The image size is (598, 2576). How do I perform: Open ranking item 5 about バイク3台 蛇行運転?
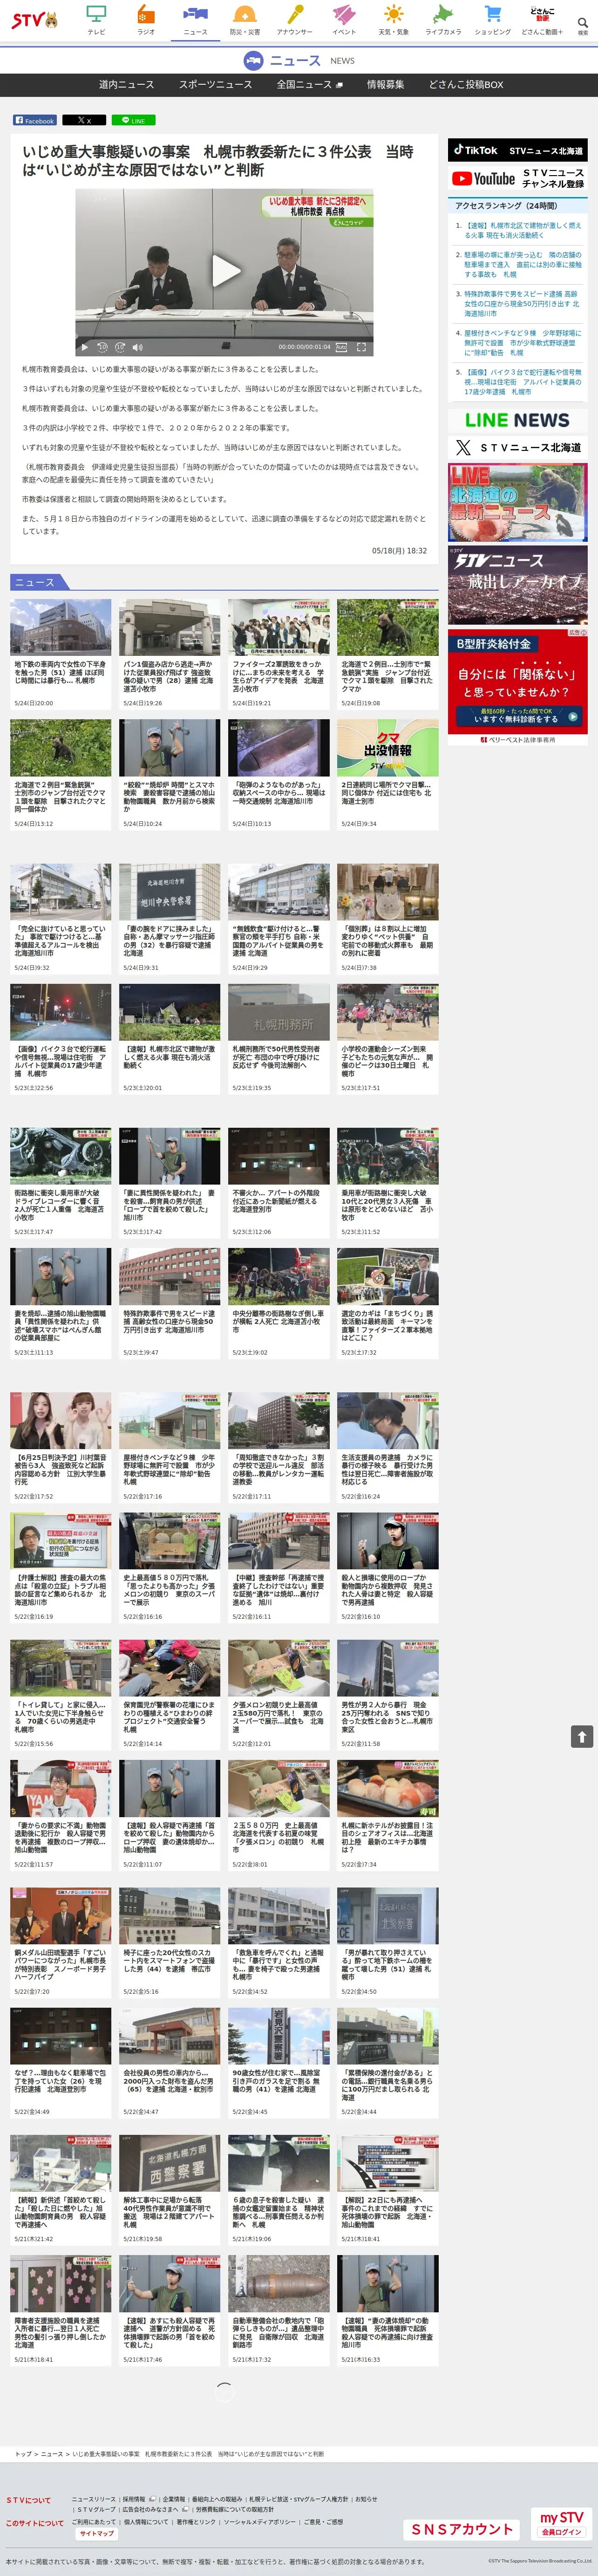click(522, 381)
